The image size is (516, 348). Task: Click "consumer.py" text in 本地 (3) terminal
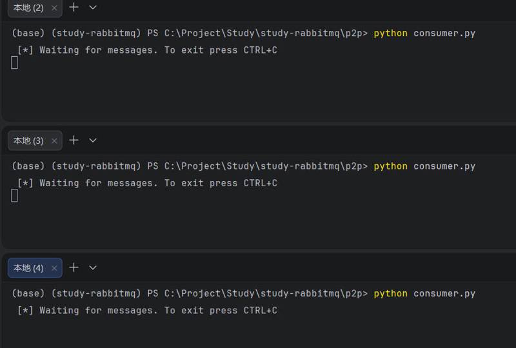coord(444,166)
